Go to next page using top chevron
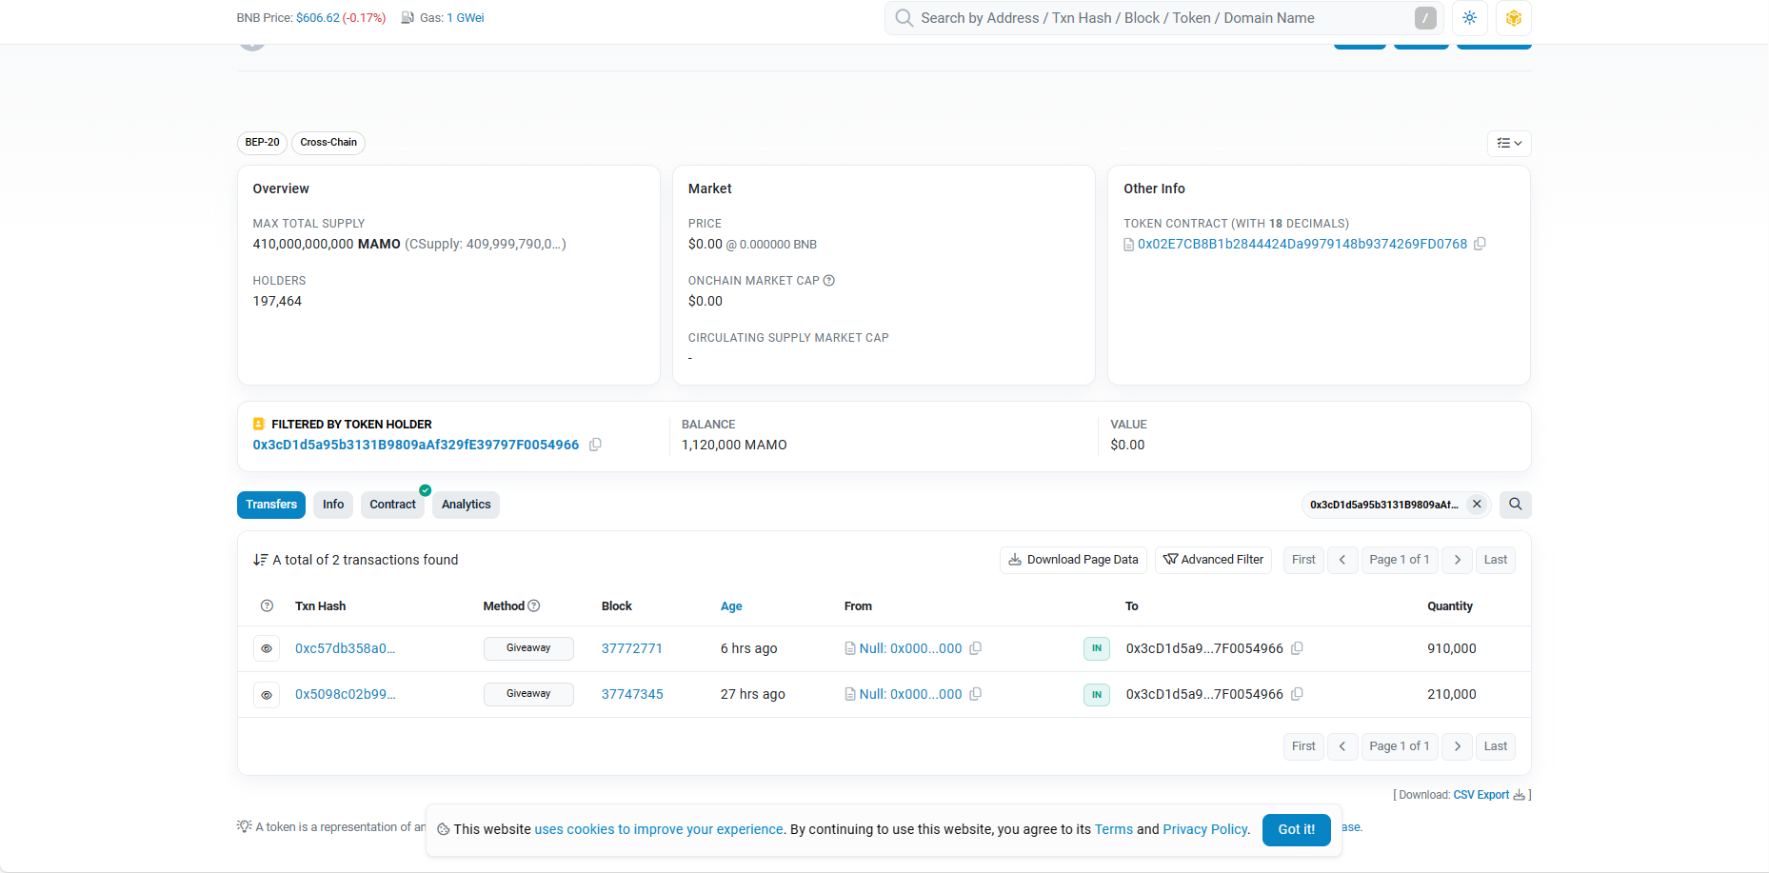The image size is (1769, 873). pyautogui.click(x=1458, y=560)
